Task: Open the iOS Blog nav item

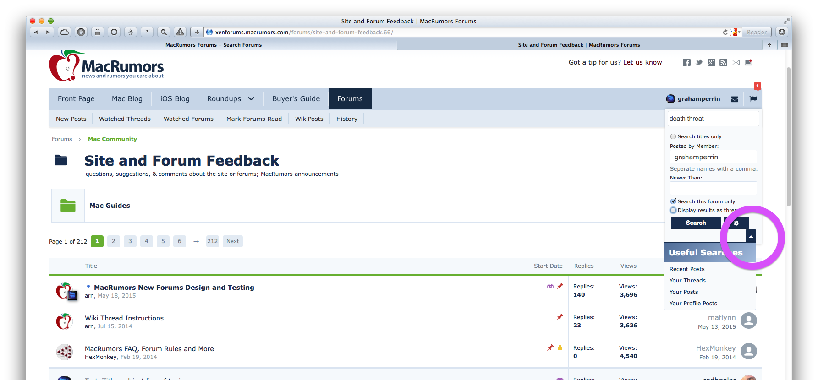Action: tap(175, 99)
